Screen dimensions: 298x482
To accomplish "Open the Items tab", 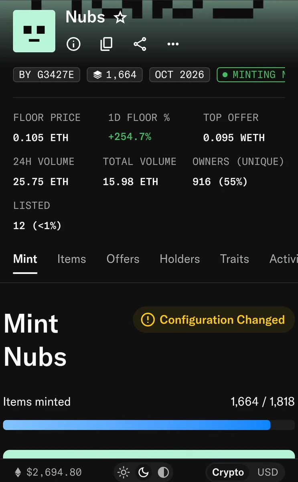I will (71, 259).
